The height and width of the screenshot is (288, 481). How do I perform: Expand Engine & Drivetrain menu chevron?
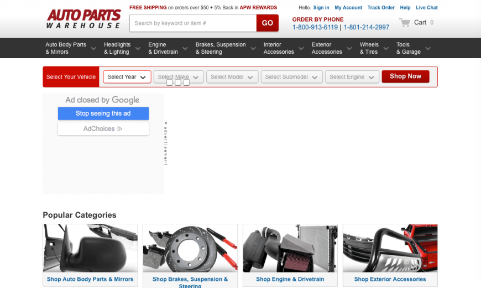click(x=185, y=48)
